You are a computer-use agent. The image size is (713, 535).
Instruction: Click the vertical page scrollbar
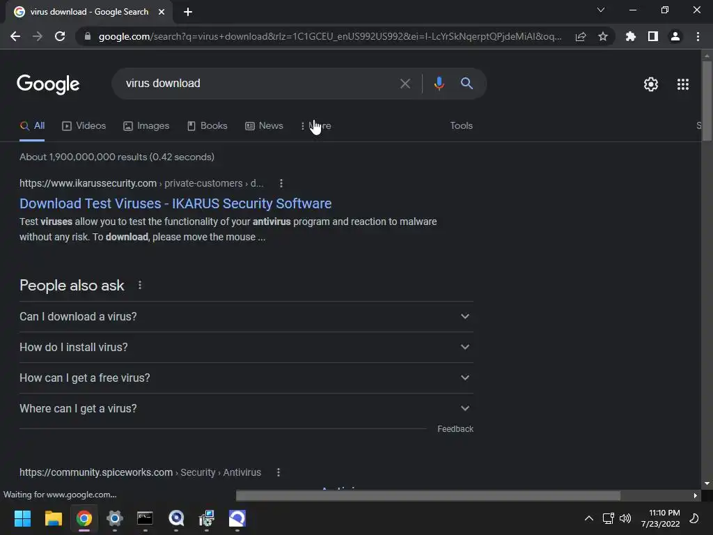pos(707,101)
